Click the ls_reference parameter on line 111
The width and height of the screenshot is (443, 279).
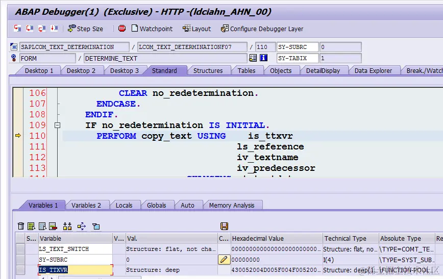(x=270, y=146)
